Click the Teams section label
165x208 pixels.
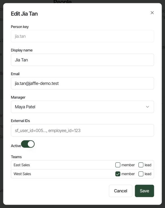click(x=16, y=157)
